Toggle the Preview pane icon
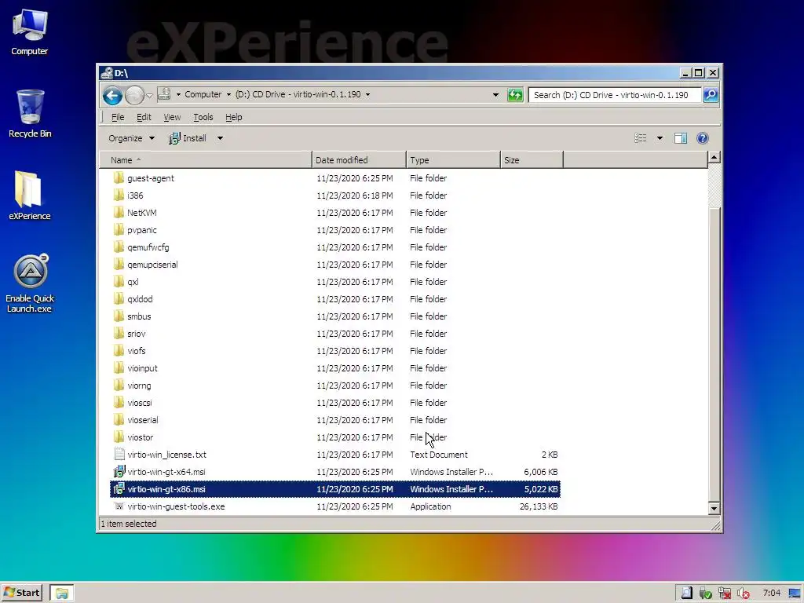 [681, 138]
